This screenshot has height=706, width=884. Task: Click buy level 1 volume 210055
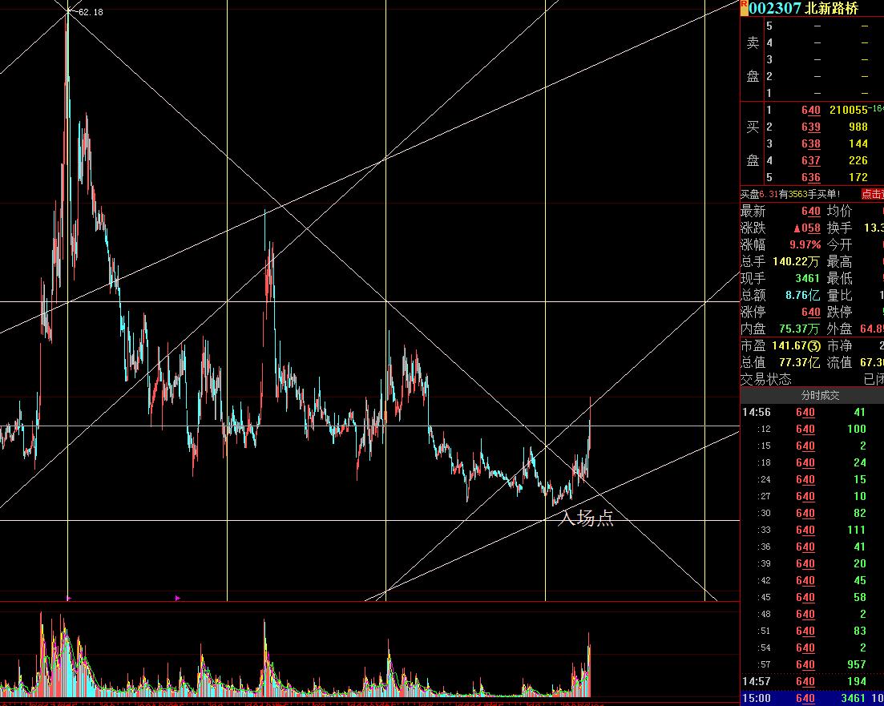(x=848, y=110)
